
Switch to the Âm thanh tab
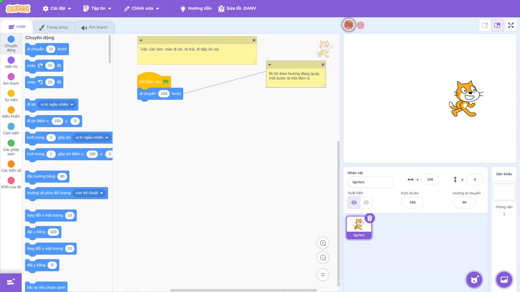(95, 27)
